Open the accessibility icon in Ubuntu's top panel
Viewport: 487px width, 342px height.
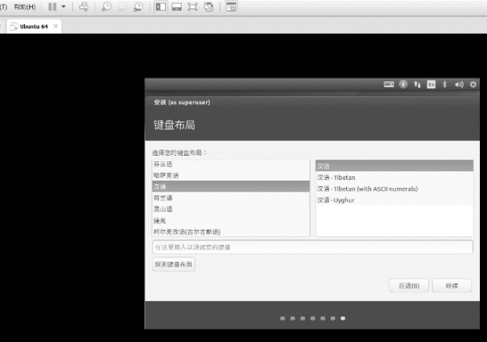tap(403, 85)
